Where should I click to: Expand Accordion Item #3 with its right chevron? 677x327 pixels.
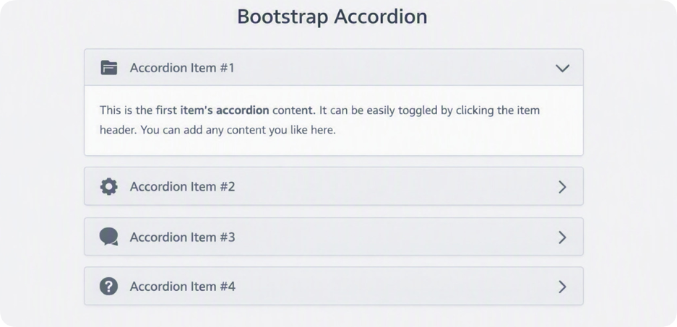[562, 237]
